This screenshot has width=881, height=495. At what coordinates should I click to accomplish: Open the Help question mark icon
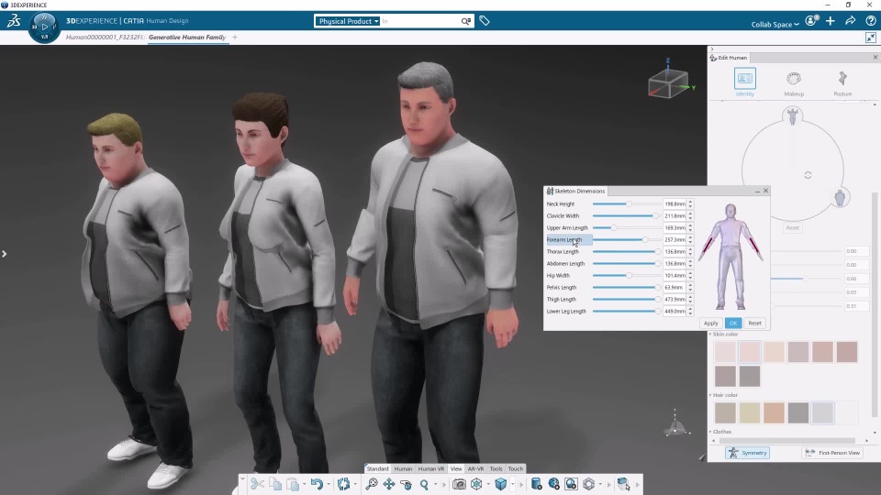[x=870, y=21]
